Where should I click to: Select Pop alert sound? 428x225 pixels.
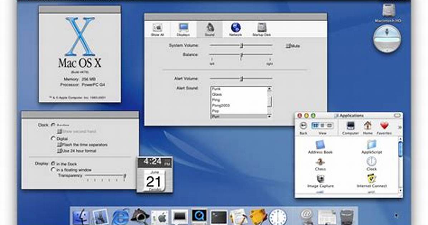239,111
